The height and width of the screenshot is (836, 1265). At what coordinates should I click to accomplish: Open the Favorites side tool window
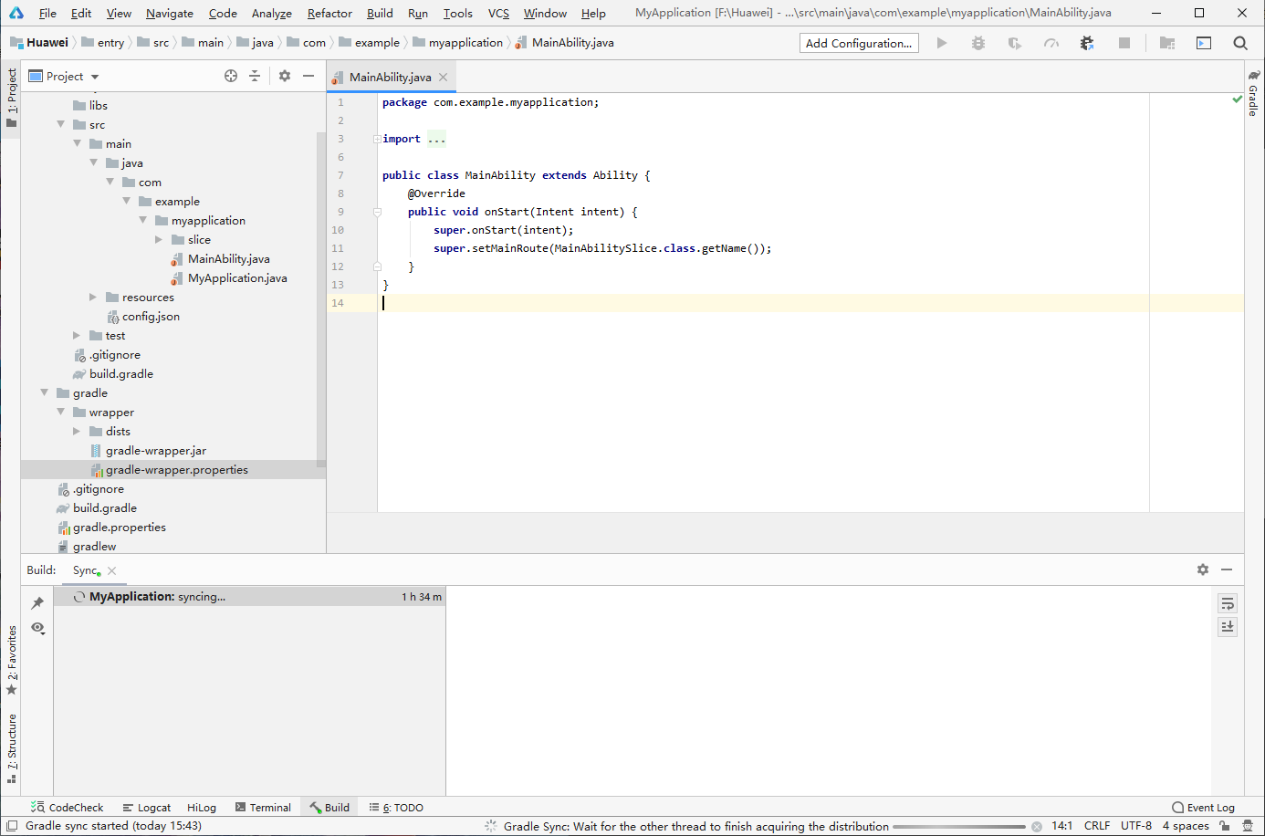(x=12, y=660)
